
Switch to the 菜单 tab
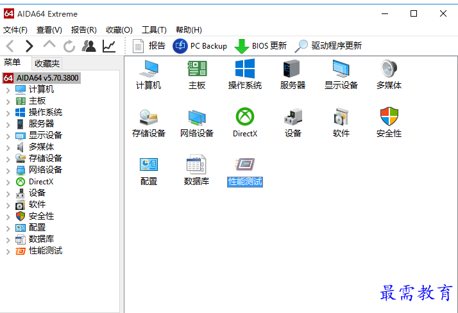12,62
